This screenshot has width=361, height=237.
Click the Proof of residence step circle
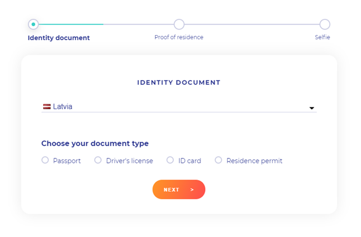pyautogui.click(x=179, y=25)
